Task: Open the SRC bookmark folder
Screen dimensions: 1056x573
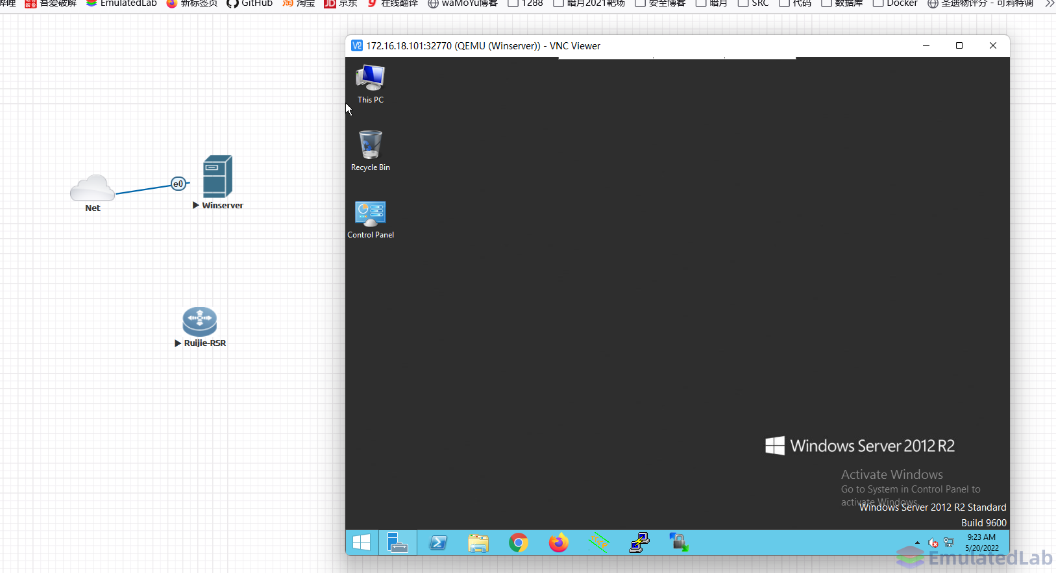Action: (753, 3)
